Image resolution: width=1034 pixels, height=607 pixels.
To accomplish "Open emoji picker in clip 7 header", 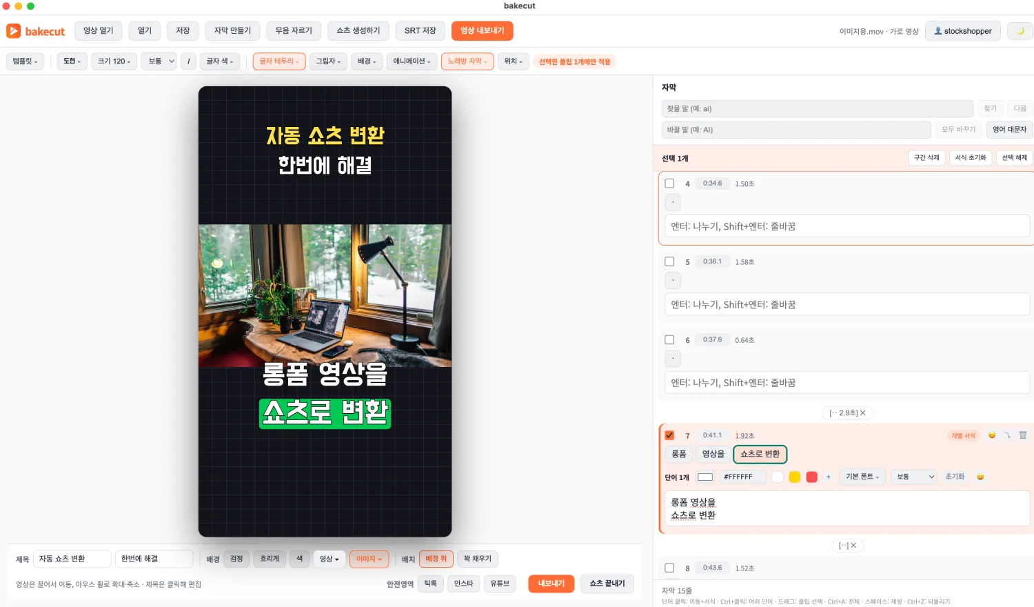I will tap(992, 435).
